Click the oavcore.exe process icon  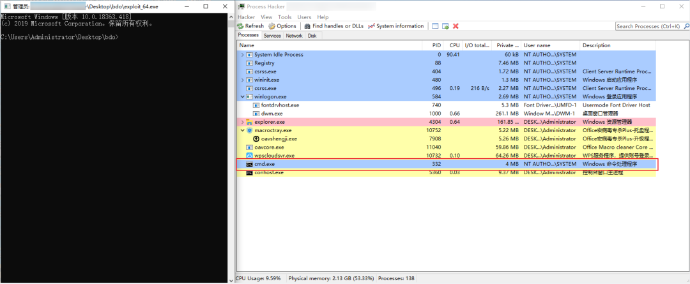click(x=250, y=147)
